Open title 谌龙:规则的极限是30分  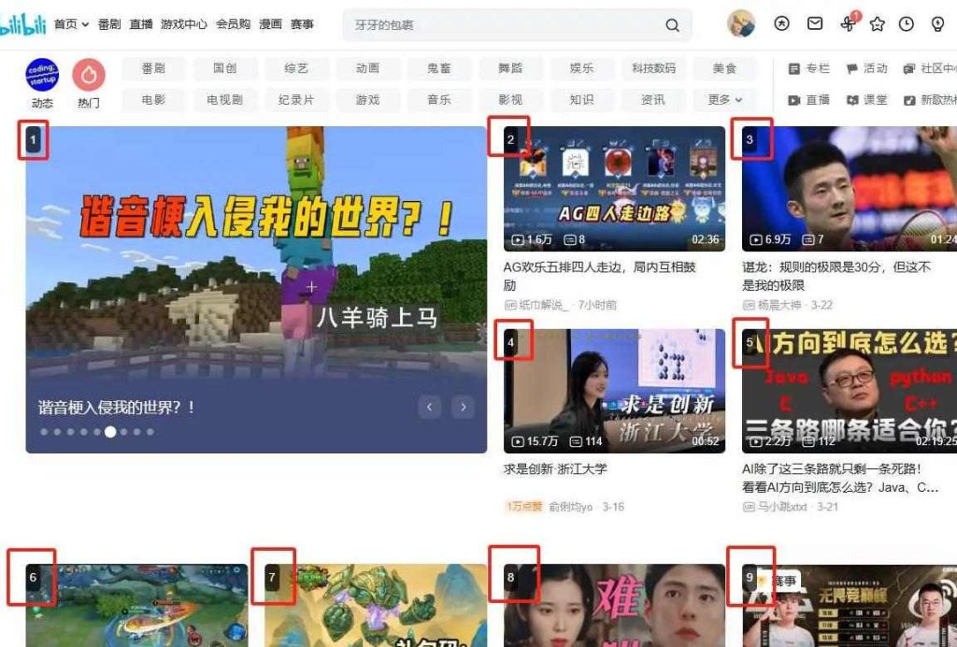click(x=836, y=276)
